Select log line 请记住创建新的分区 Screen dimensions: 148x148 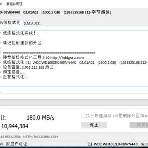point(22,43)
